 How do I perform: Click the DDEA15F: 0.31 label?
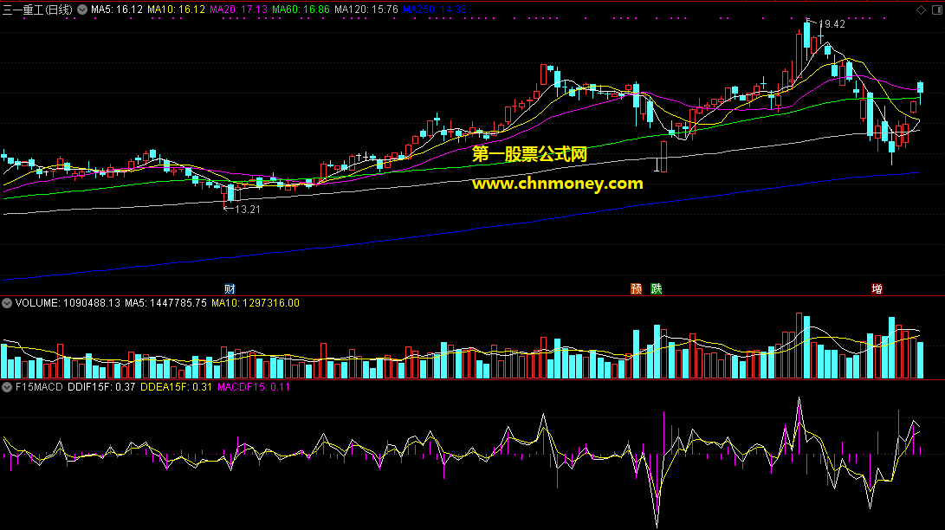[x=176, y=386]
